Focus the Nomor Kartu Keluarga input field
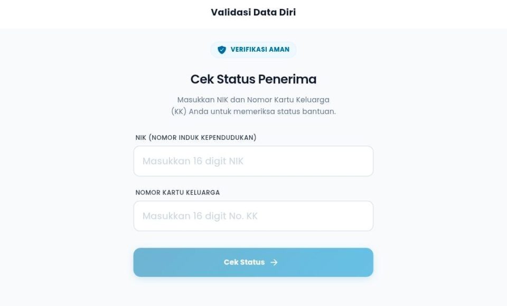The width and height of the screenshot is (507, 306). 253,216
